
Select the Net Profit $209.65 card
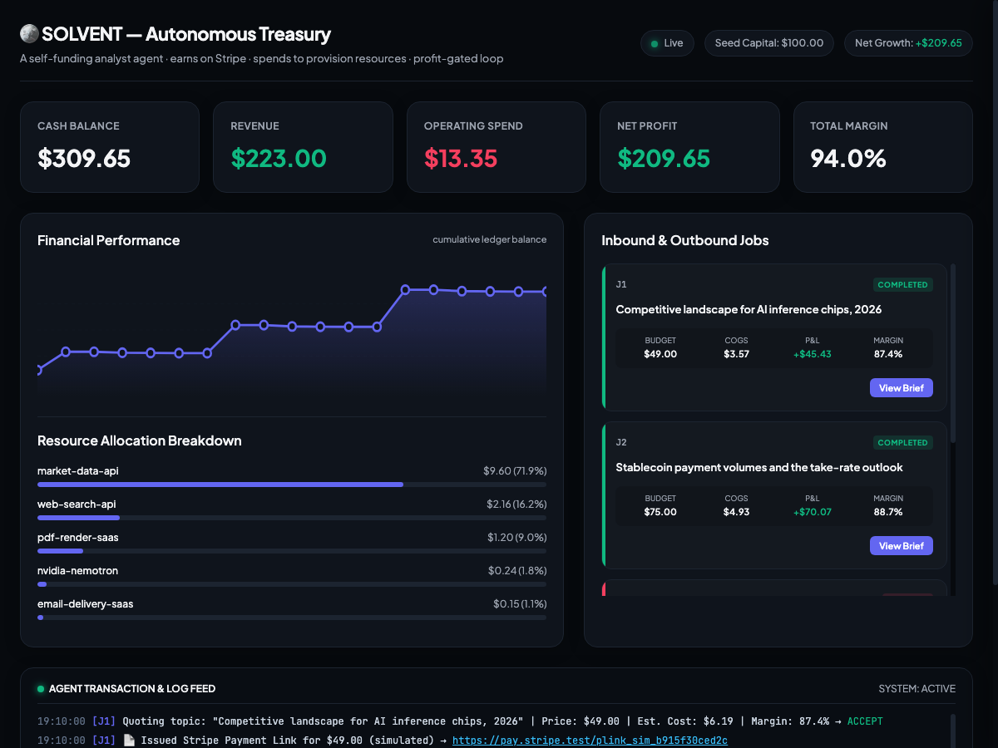(689, 147)
